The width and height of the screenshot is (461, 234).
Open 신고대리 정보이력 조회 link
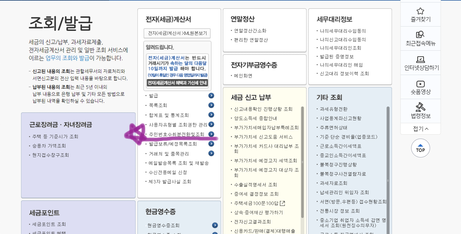click(345, 73)
